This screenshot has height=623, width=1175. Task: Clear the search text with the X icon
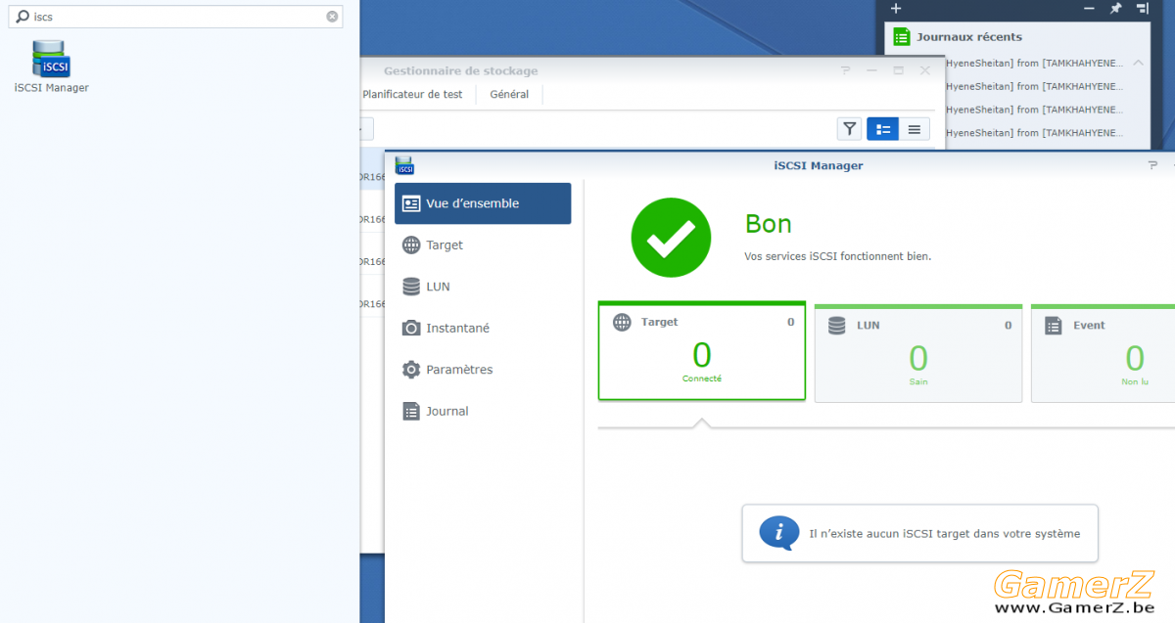point(333,17)
